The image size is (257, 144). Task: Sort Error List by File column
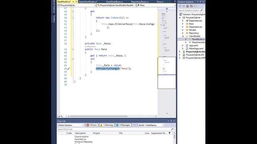121,133
